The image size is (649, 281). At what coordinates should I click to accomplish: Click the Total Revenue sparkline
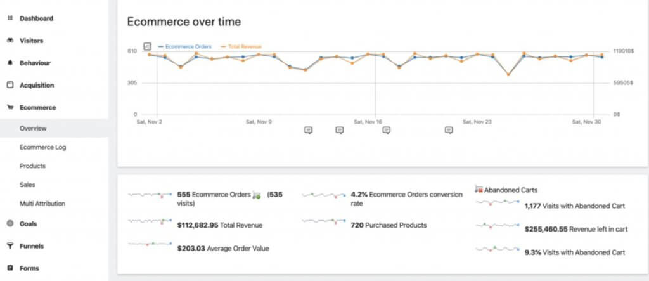coord(150,222)
